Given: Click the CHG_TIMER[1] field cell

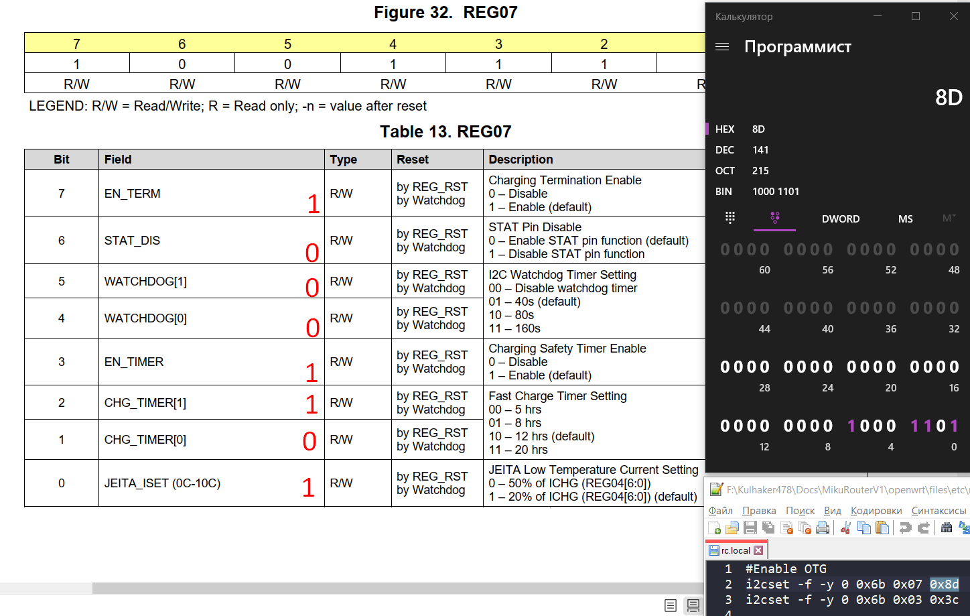Looking at the screenshot, I should click(x=212, y=402).
